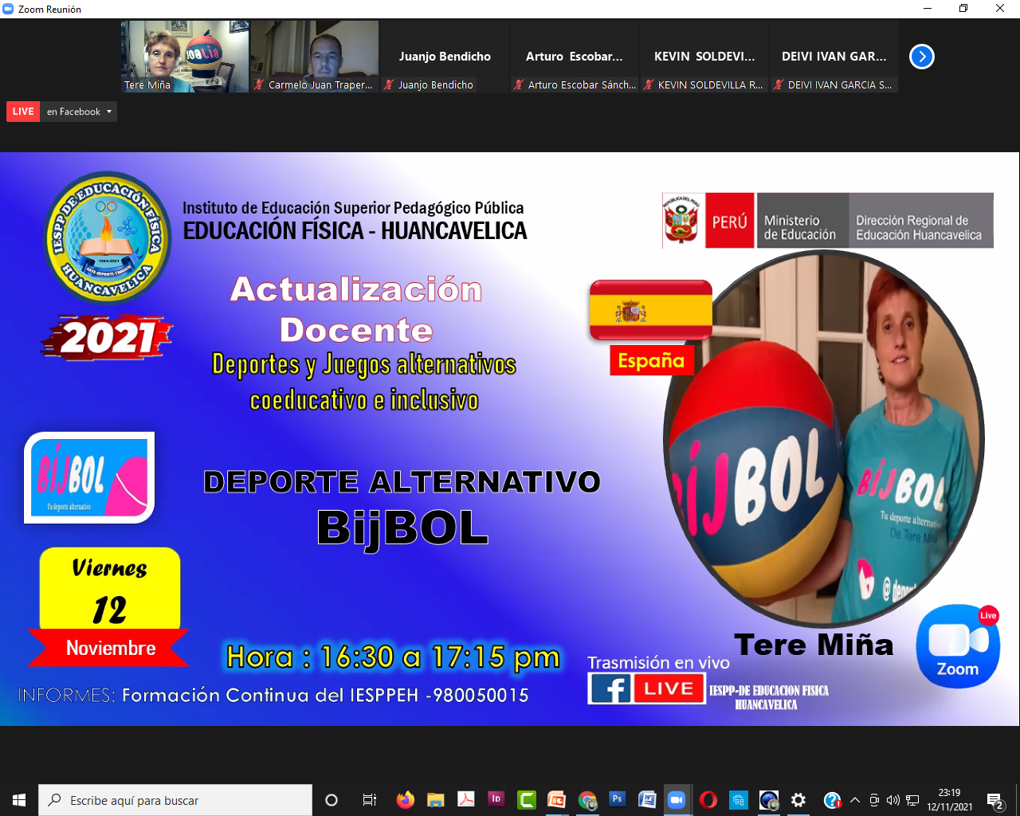Viewport: 1020px width, 816px height.
Task: Launch Adobe InDesign from taskbar
Action: 496,799
